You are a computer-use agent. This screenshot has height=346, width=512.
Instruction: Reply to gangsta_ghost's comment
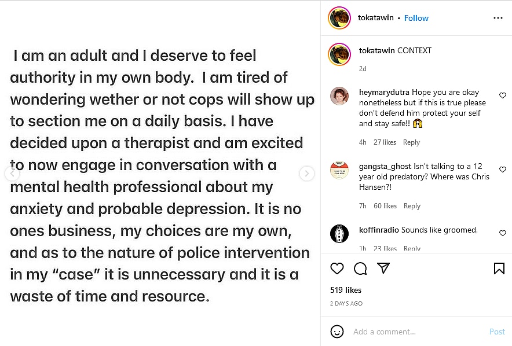pos(412,206)
